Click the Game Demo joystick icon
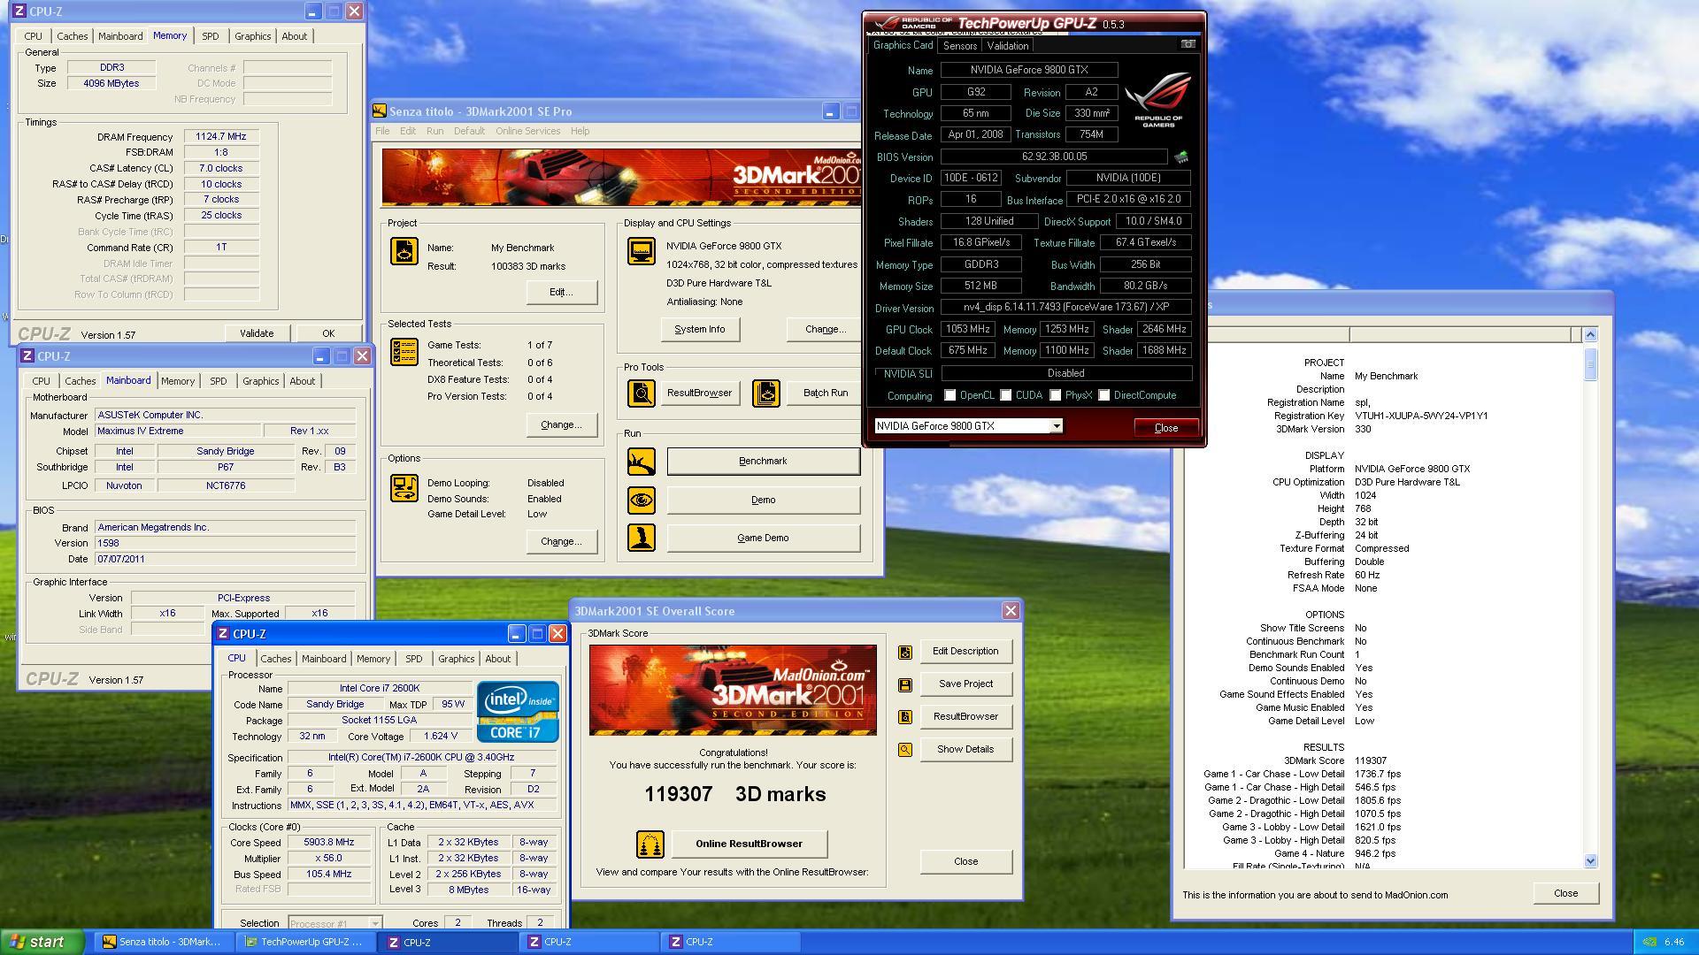Screen dimensions: 1699x955 click(x=642, y=538)
